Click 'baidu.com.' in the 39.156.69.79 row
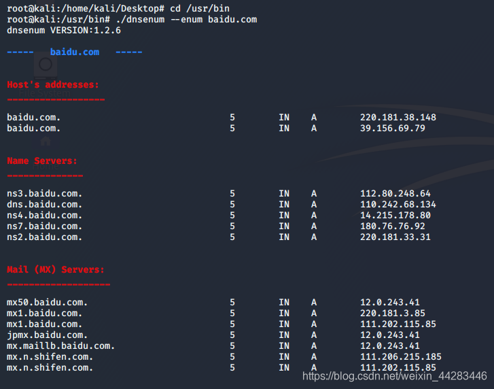Image resolution: width=494 pixels, height=389 pixels. pyautogui.click(x=34, y=129)
